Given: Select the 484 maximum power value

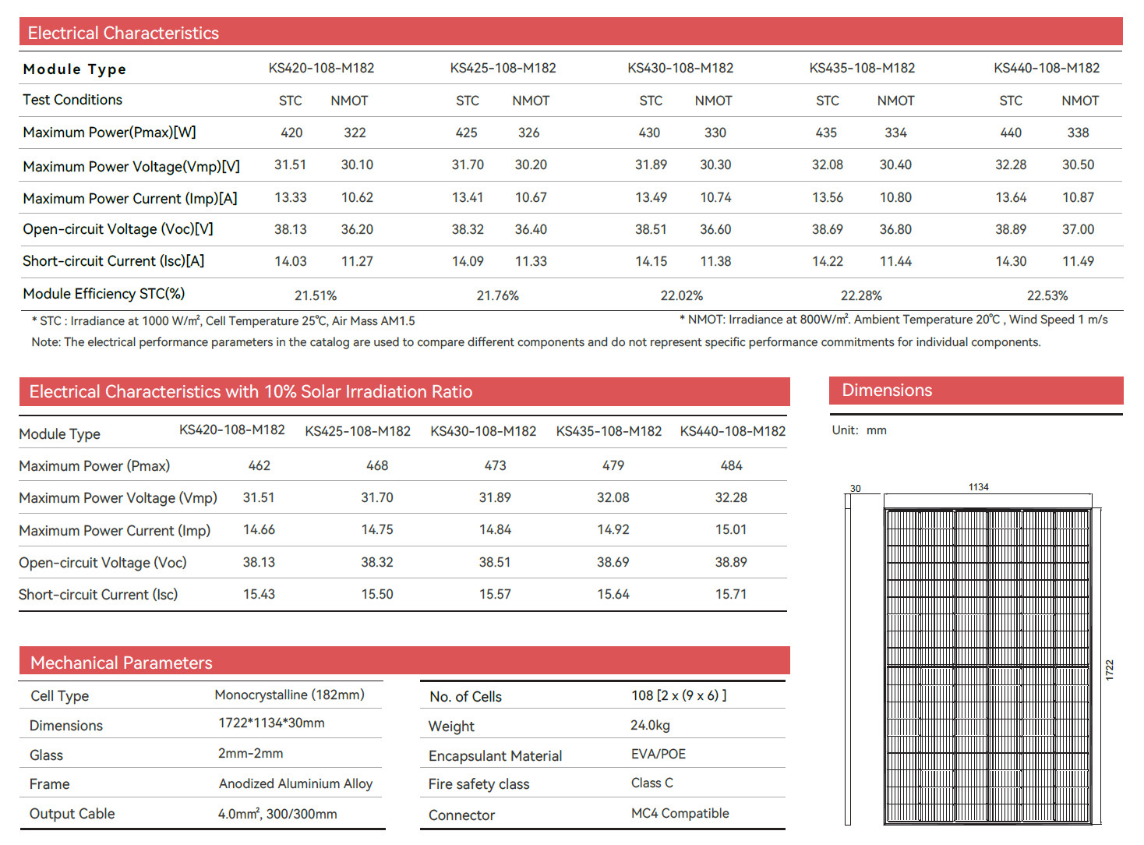Looking at the screenshot, I should click(731, 465).
